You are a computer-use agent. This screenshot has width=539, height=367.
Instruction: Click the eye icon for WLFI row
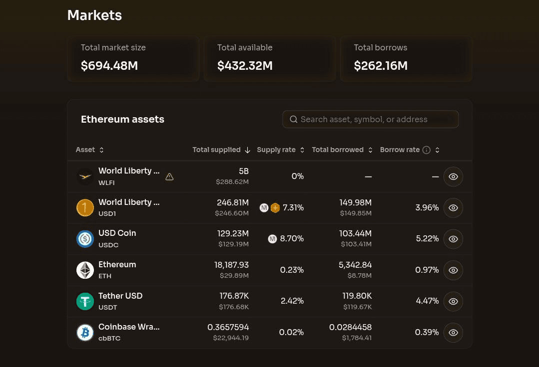coord(453,177)
